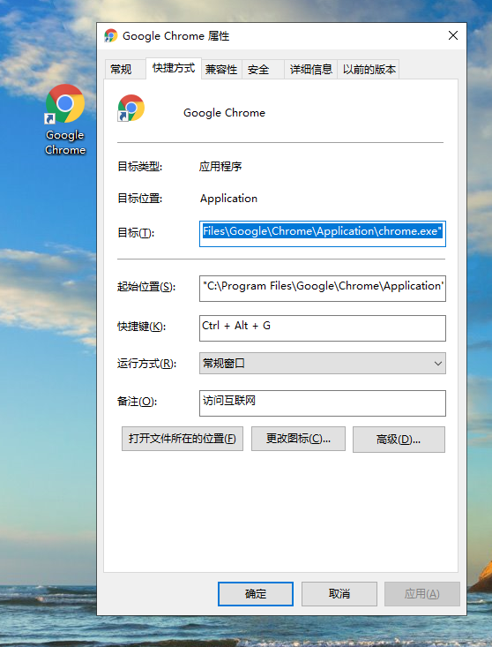This screenshot has width=492, height=647.
Task: Click the Chrome shortcut icon inside the properties panel
Action: pos(131,108)
